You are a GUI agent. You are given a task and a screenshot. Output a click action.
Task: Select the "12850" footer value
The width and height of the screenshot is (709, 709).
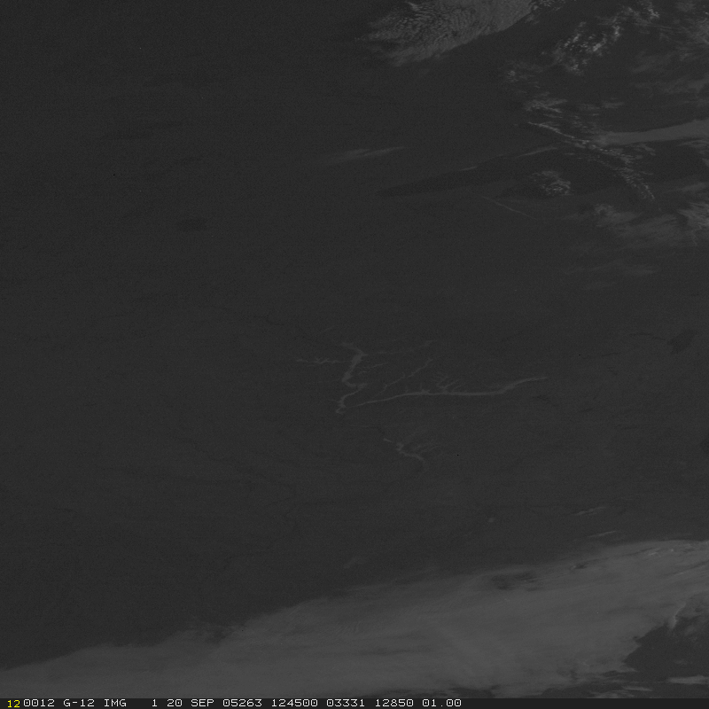(393, 703)
